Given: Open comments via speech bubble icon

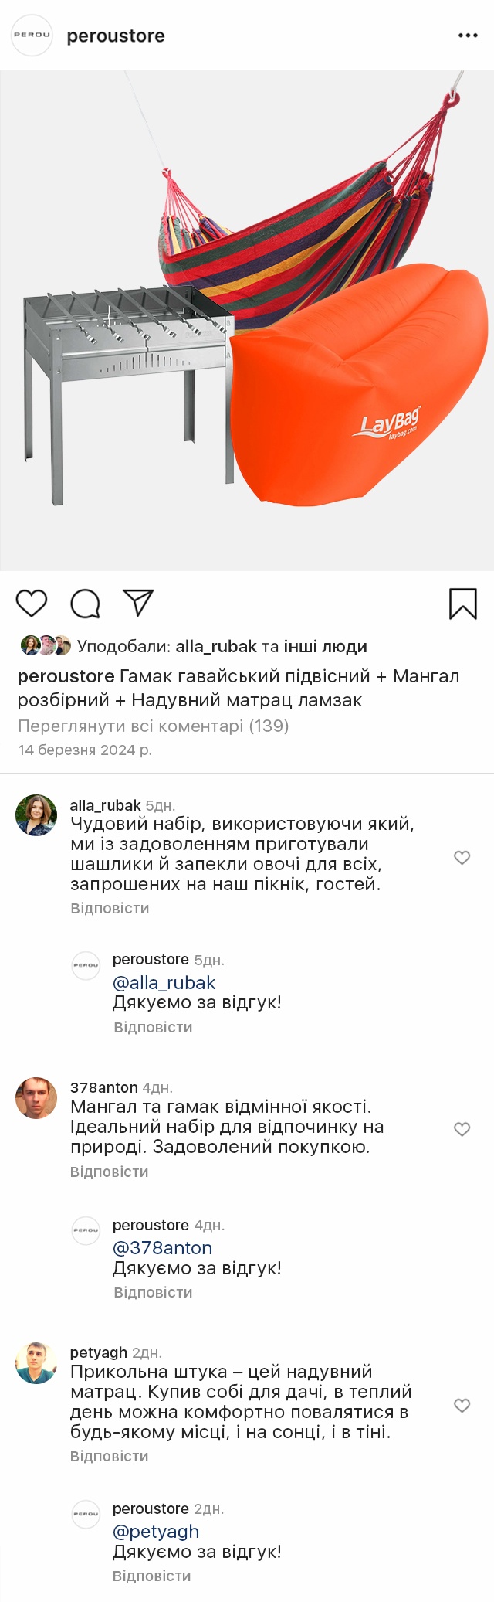Looking at the screenshot, I should [x=85, y=604].
